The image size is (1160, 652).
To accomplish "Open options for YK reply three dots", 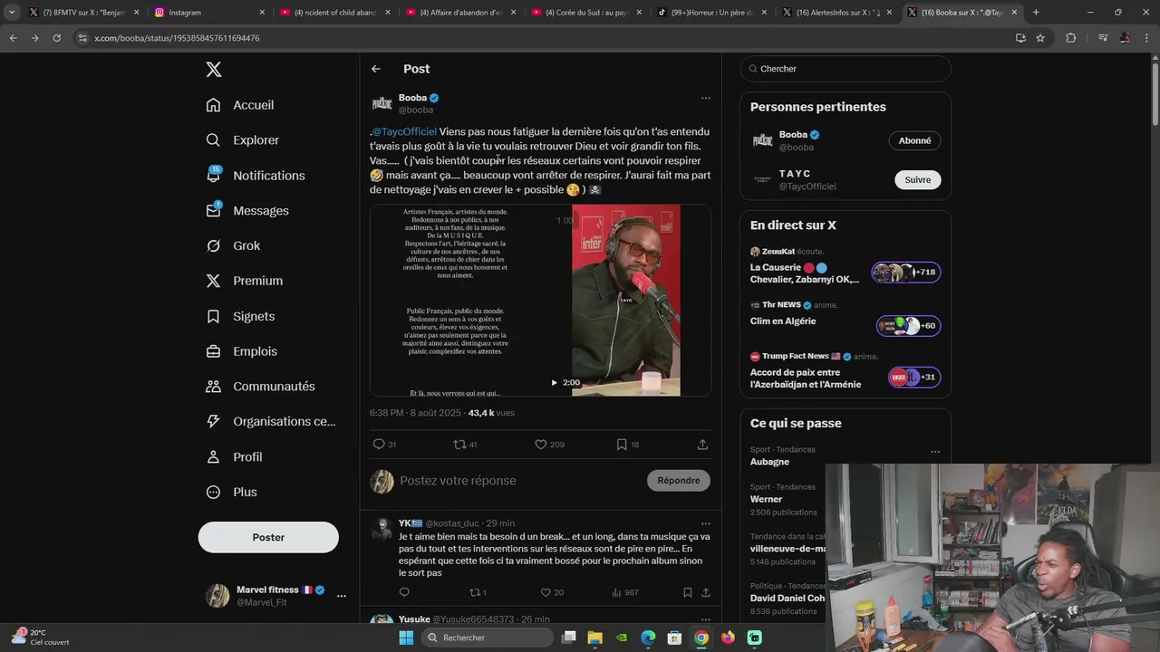I will [x=705, y=523].
